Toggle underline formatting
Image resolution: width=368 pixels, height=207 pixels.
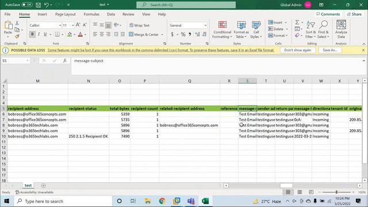tap(45, 34)
